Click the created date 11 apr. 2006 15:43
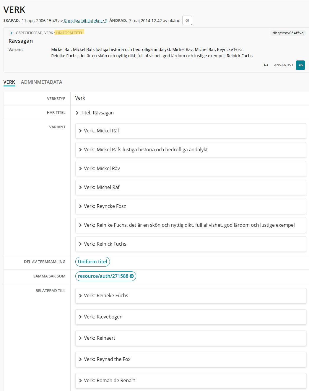 (x=39, y=21)
